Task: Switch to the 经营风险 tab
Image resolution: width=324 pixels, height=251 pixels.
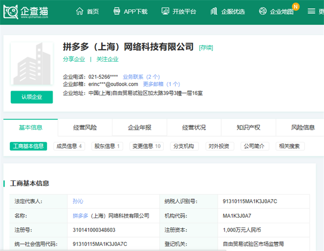Action: (85, 127)
